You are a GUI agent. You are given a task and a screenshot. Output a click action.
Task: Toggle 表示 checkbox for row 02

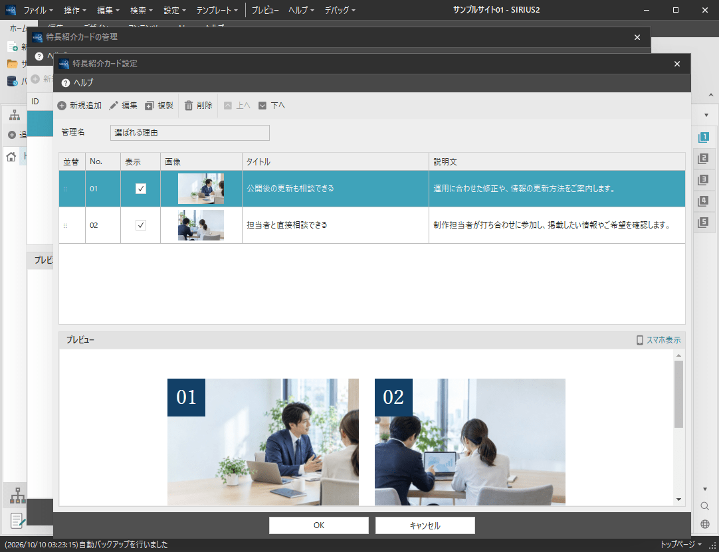coord(141,225)
